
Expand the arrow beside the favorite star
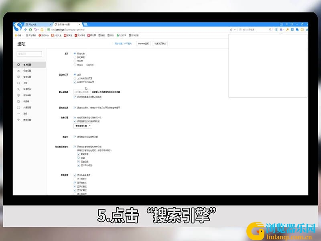(x=235, y=29)
